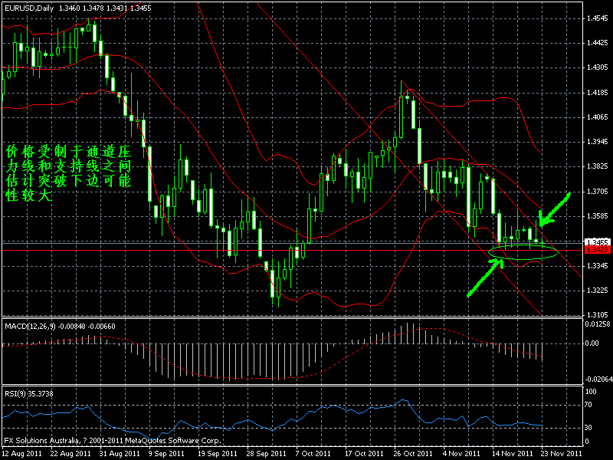The image size is (613, 460).
Task: Click the 22 Aug 2011 date label
Action: pos(70,454)
